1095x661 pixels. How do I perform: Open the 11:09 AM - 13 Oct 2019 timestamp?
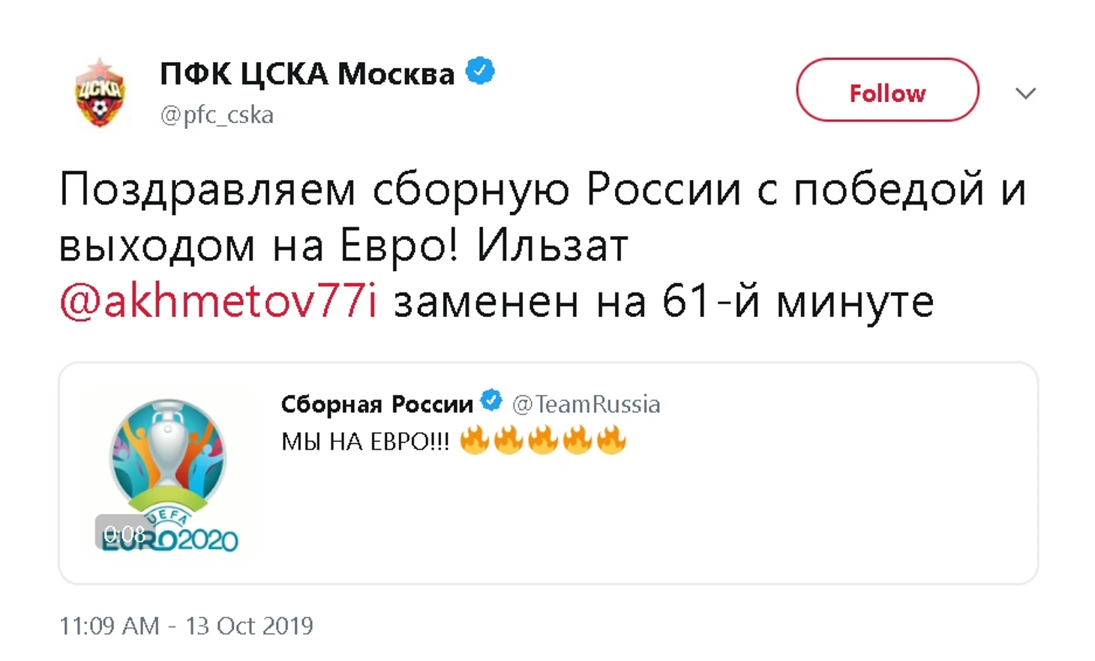click(x=186, y=626)
